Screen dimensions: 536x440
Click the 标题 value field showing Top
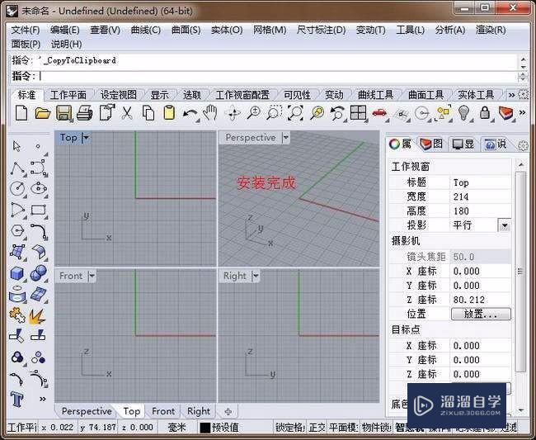coord(480,182)
